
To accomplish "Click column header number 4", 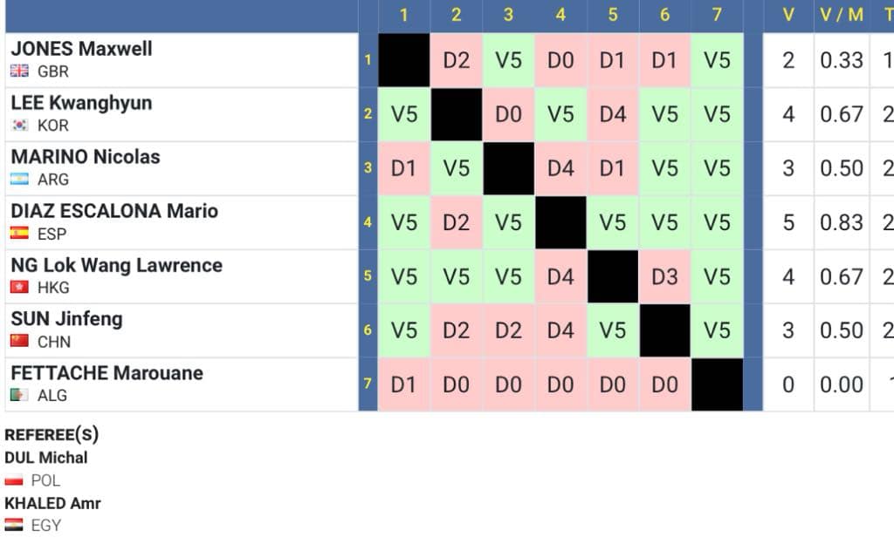I will (560, 15).
